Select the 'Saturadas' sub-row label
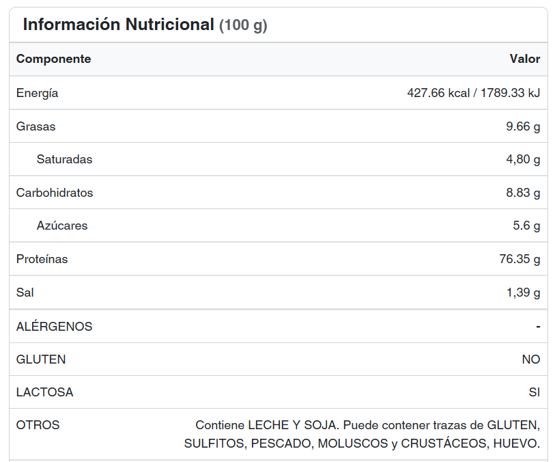This screenshot has width=555, height=462. pyautogui.click(x=64, y=159)
